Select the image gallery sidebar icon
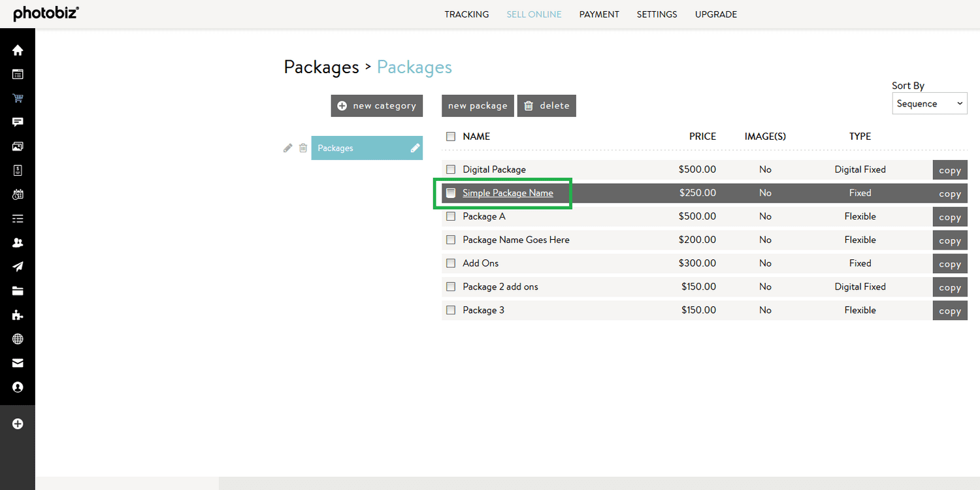Viewport: 980px width, 490px height. click(x=18, y=146)
